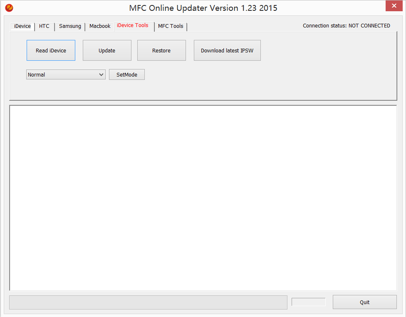This screenshot has width=406, height=317.
Task: Click the iDevice Tools tab
Action: click(133, 25)
